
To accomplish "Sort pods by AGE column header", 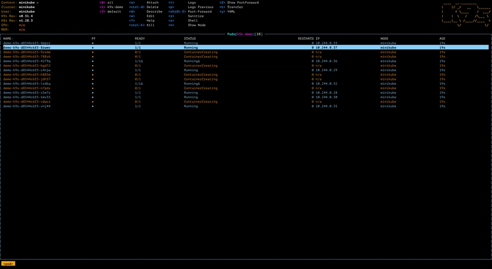I will point(442,38).
